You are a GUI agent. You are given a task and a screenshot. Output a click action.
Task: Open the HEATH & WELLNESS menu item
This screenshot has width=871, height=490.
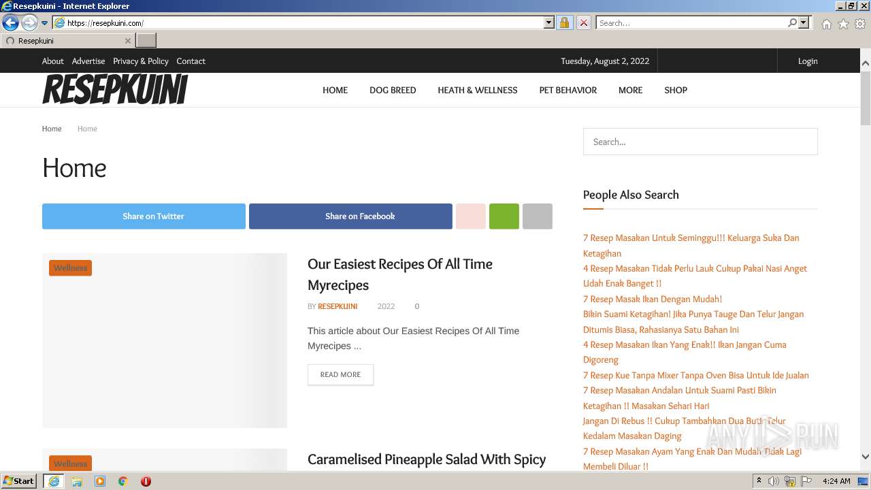point(477,90)
